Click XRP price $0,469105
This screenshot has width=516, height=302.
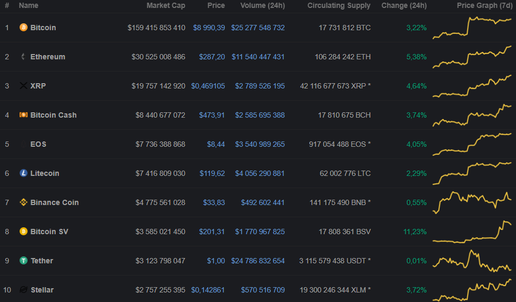point(208,86)
